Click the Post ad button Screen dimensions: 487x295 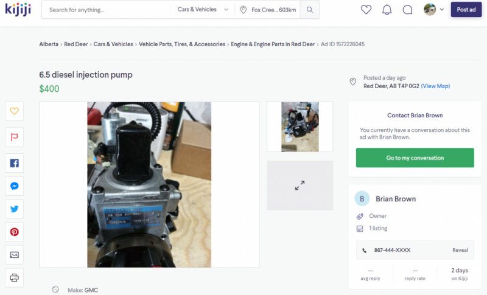pyautogui.click(x=466, y=10)
